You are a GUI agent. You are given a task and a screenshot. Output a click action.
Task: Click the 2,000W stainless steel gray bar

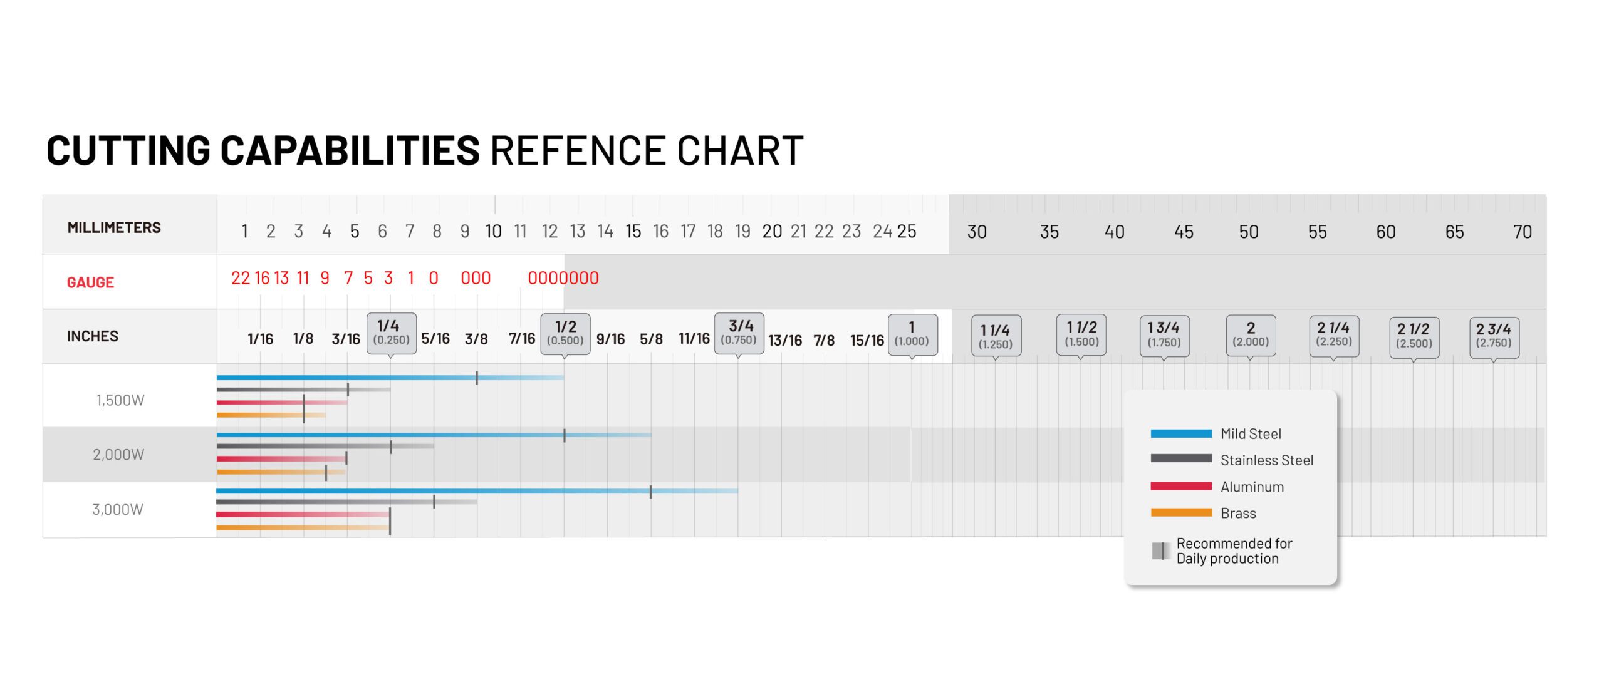325,447
